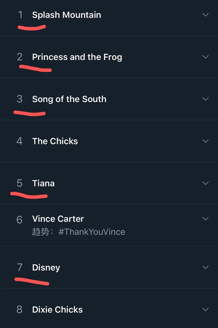Open the Disney trend
The image size is (218, 328).
[x=46, y=268]
